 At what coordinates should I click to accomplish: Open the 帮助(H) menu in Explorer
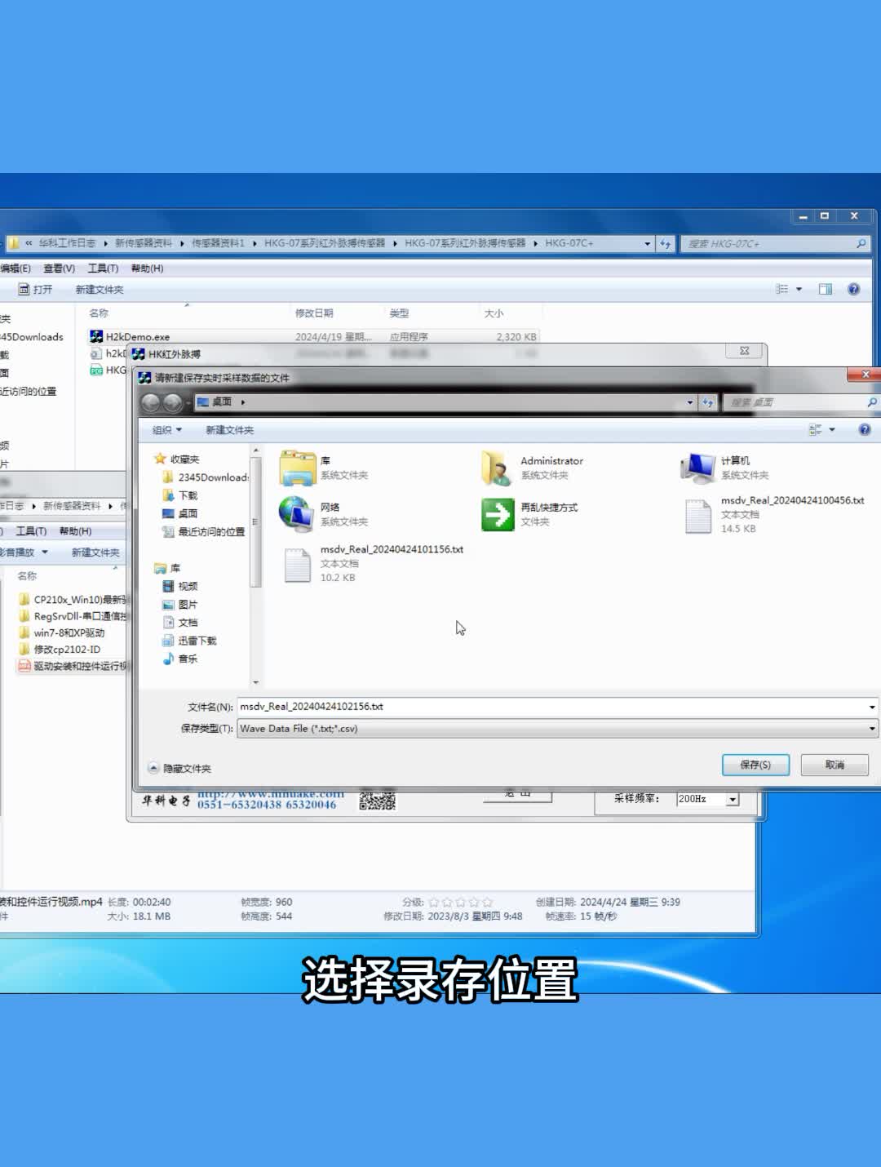pos(147,268)
